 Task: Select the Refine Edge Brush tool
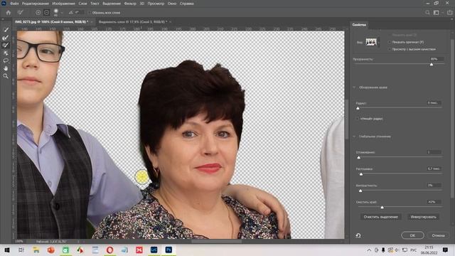click(6, 38)
